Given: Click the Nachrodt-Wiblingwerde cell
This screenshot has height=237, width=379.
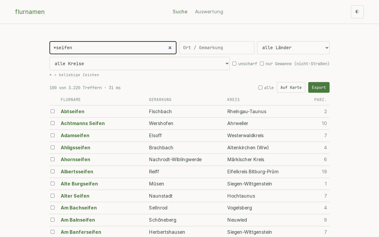Looking at the screenshot, I should click(175, 160).
